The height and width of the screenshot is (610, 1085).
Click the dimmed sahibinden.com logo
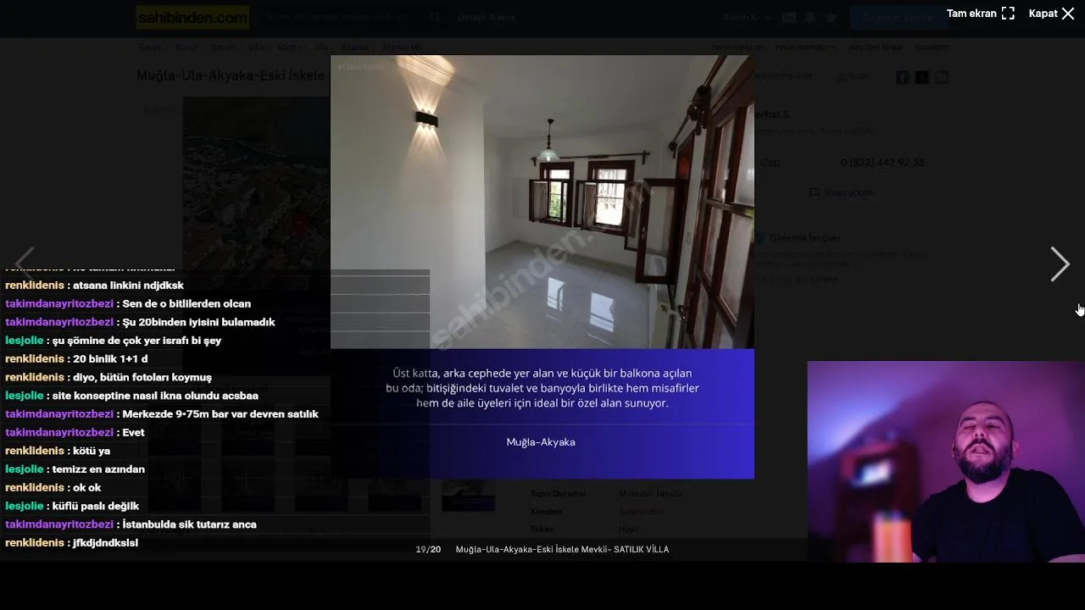(192, 17)
